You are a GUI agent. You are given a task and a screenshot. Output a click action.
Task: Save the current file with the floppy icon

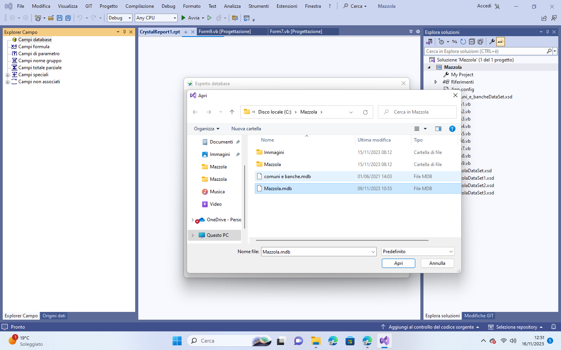coord(60,18)
